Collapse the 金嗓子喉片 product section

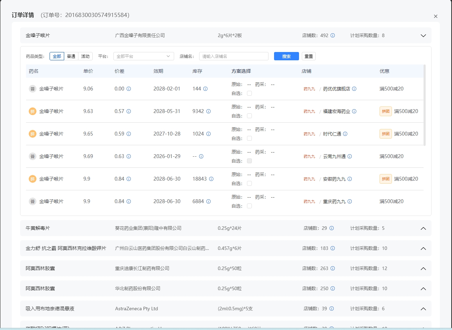click(x=423, y=35)
